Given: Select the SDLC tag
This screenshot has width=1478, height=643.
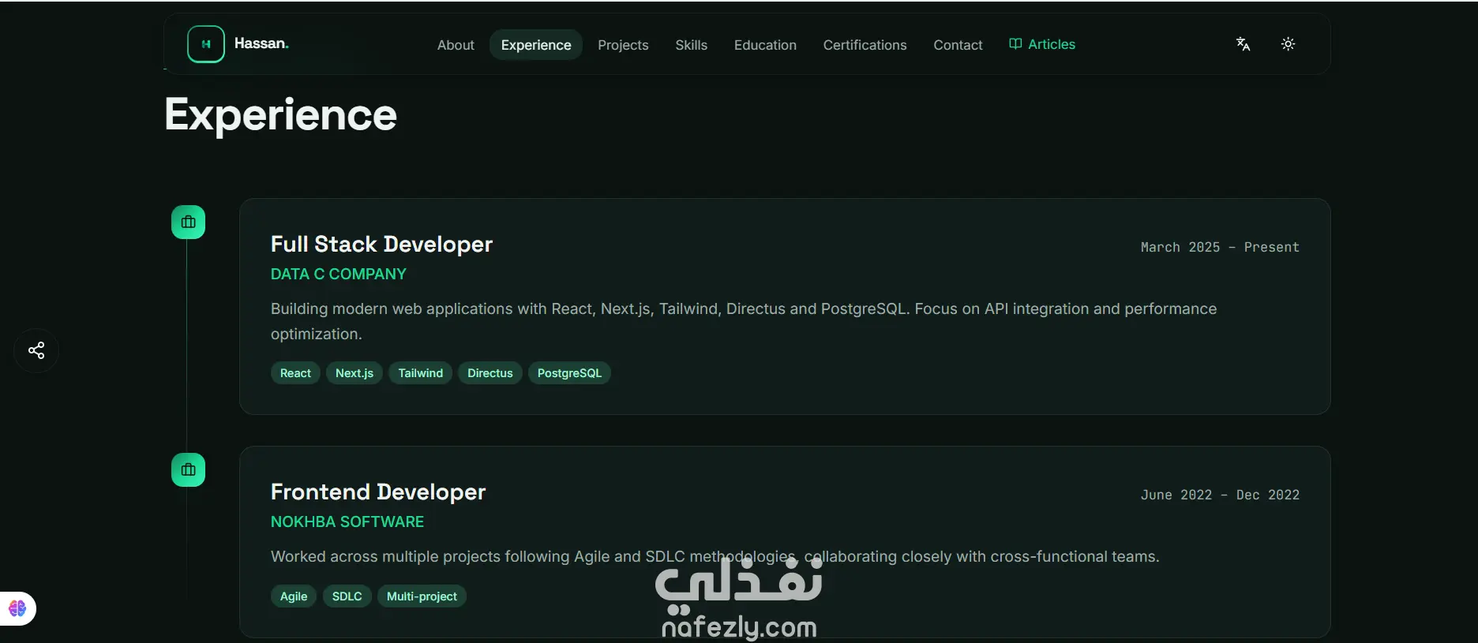Looking at the screenshot, I should [347, 596].
